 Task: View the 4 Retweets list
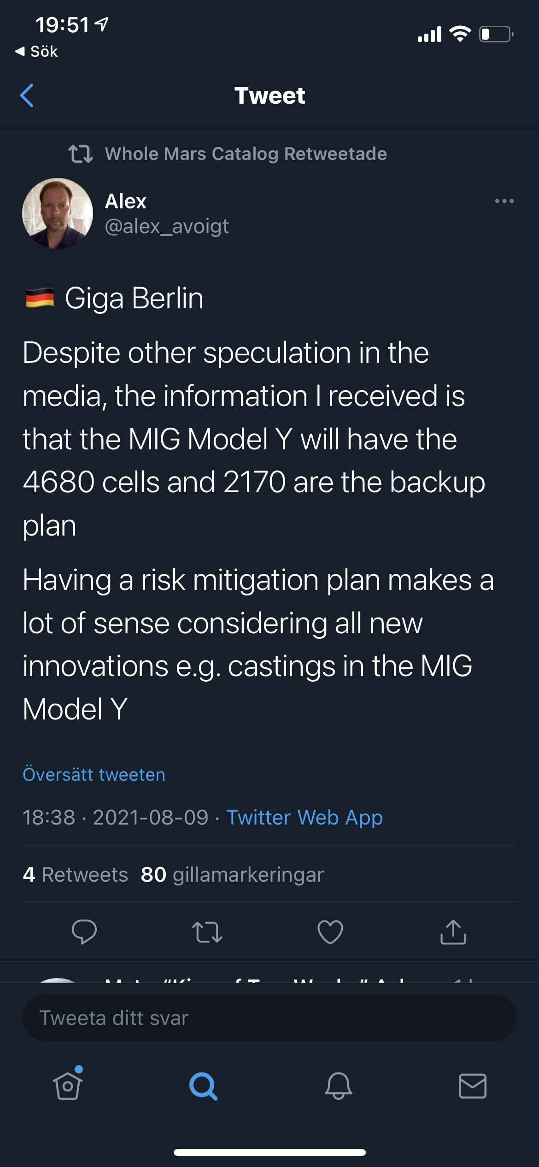tap(76, 874)
